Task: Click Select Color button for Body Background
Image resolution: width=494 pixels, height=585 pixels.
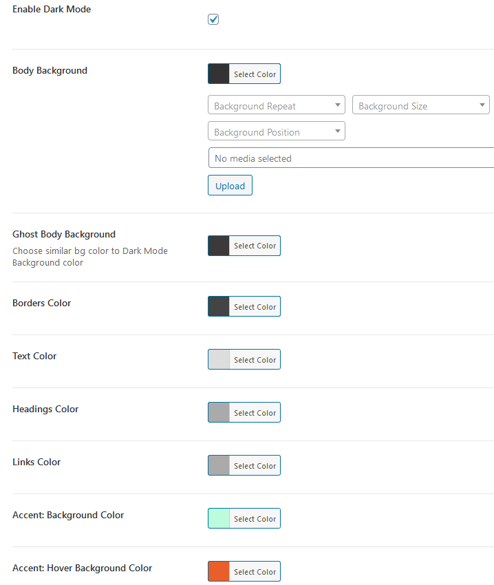Action: 255,74
